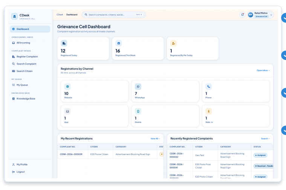Click E2E Phone Citizen cell

coord(99,154)
